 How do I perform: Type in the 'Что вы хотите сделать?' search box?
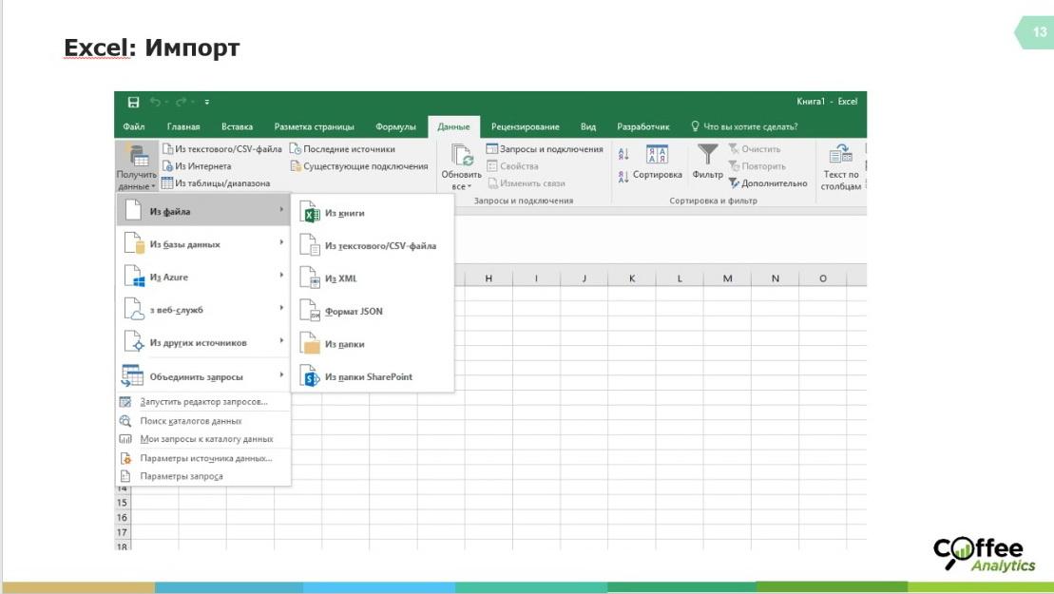coord(750,126)
